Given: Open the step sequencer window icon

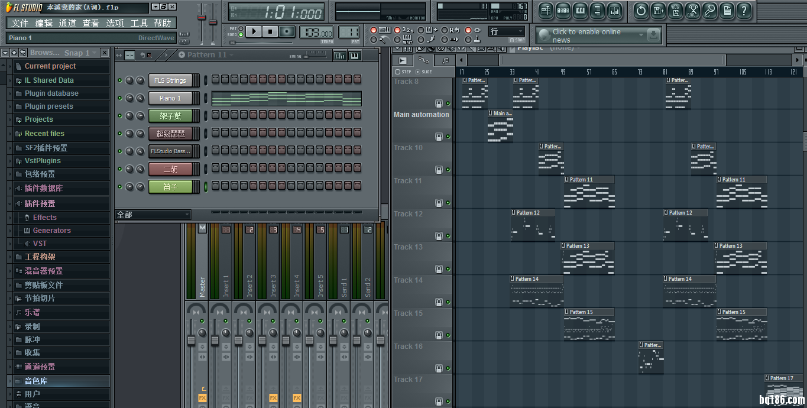Looking at the screenshot, I should click(563, 11).
